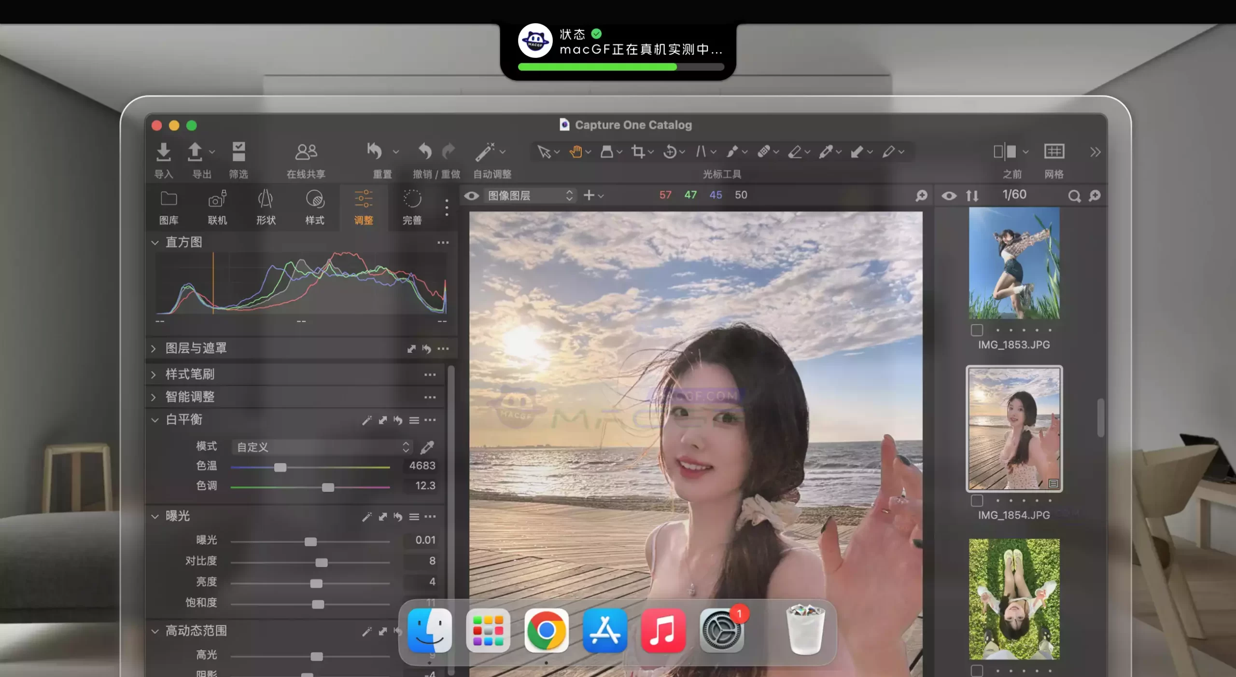1236x677 pixels.
Task: Click the 筛选 (Filter) button
Action: [x=239, y=152]
